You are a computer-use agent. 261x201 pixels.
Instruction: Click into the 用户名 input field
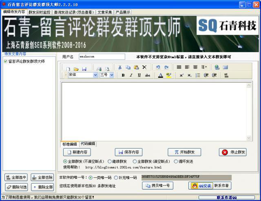point(102,57)
